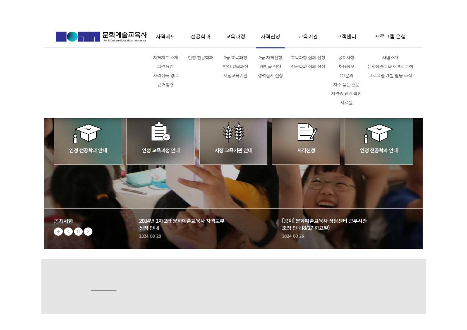467x330 pixels.
Task: Open the 고객센터 dropdown menu
Action: (346, 36)
